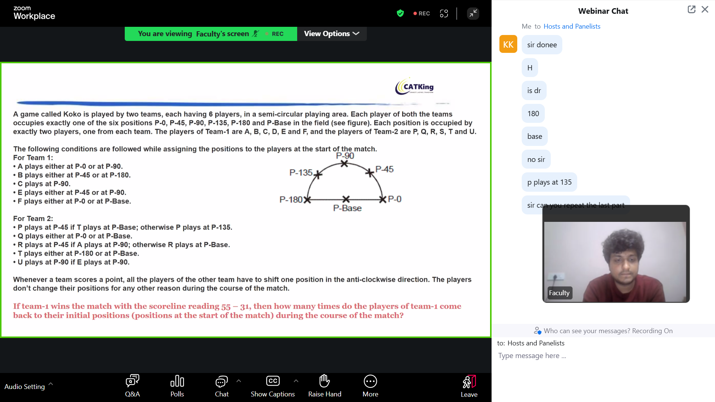This screenshot has height=402, width=715.
Task: Click the KK avatar in chat
Action: point(508,44)
